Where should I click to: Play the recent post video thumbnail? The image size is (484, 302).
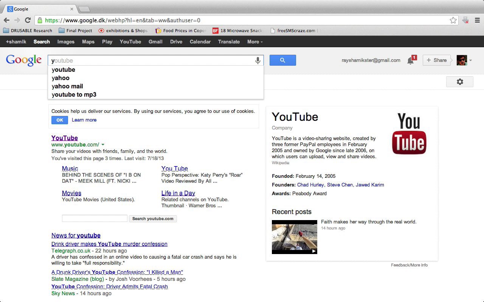click(x=295, y=237)
